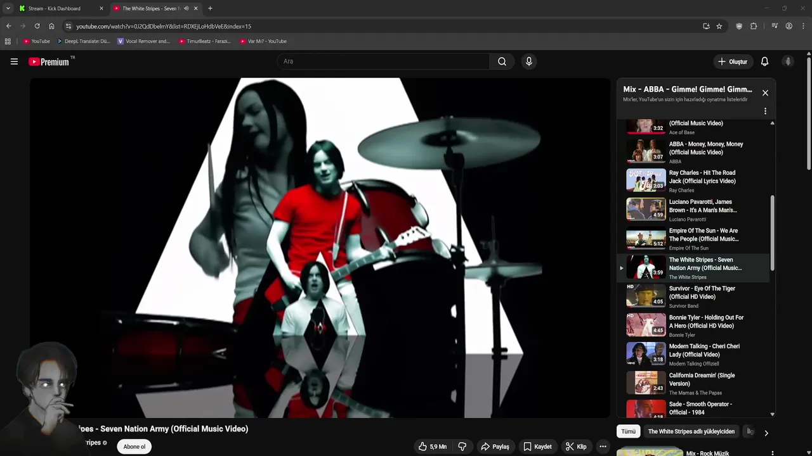Play ABBA - Money, Money, Money from playlist
This screenshot has width=812, height=456.
693,151
